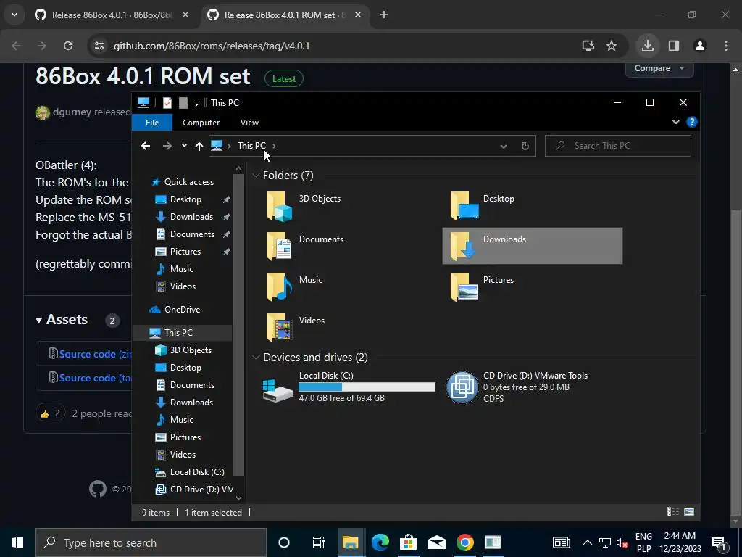Open the Pictures folder icon in Folders
Viewport: 742px width, 557px height.
(464, 287)
